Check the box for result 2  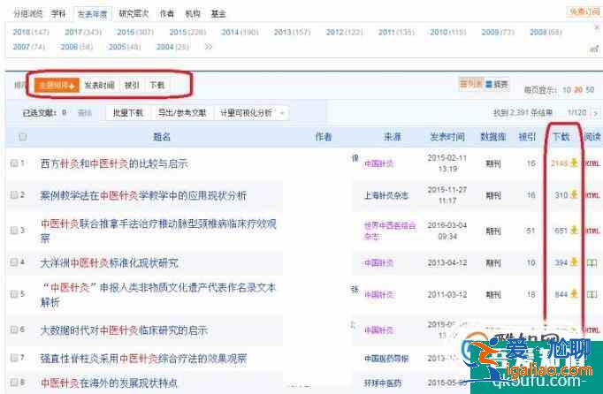(x=14, y=195)
